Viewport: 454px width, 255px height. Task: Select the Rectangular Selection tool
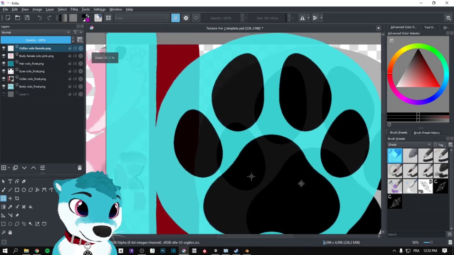(3, 224)
